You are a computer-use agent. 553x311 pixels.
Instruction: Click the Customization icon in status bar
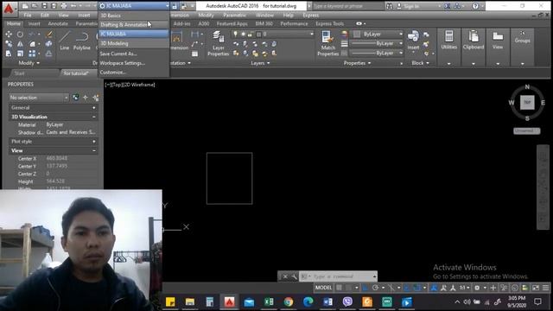tap(545, 288)
